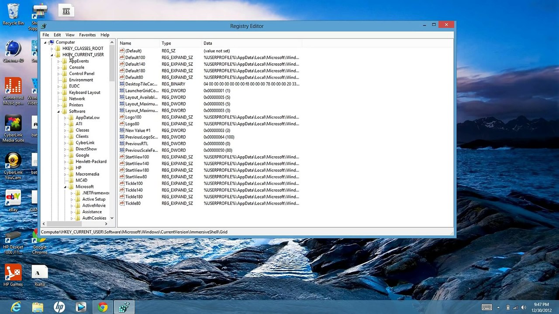Select the Assistance tree key
Image resolution: width=559 pixels, height=314 pixels.
coord(92,212)
